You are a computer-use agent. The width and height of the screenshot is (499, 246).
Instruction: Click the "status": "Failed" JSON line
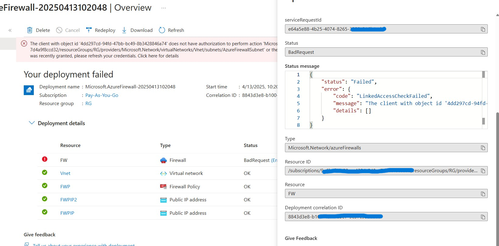(349, 82)
